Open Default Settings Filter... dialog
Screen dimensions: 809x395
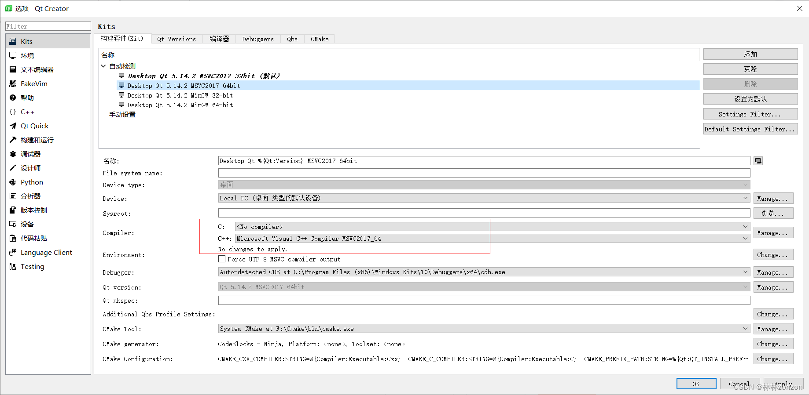[750, 129]
